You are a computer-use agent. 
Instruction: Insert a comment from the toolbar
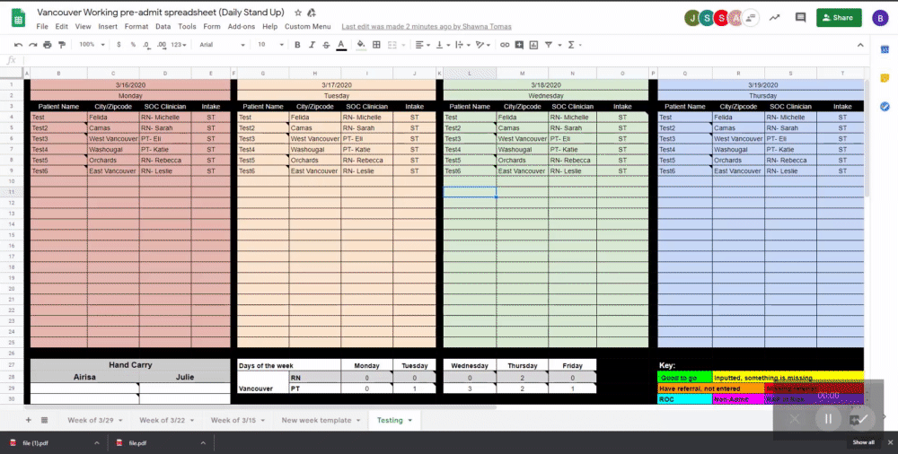[519, 45]
